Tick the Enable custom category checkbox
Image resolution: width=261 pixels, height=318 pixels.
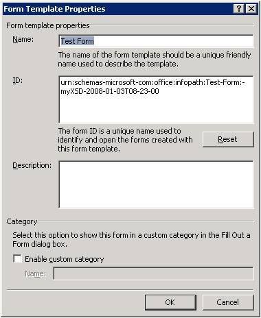click(17, 259)
